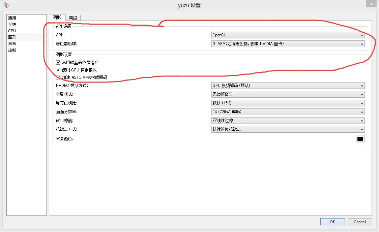
Task: Toggle 启用磁盘着色器缓存 checkbox
Action: pos(58,63)
